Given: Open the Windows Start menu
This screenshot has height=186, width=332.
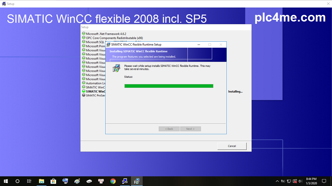Looking at the screenshot, I should [x=6, y=181].
